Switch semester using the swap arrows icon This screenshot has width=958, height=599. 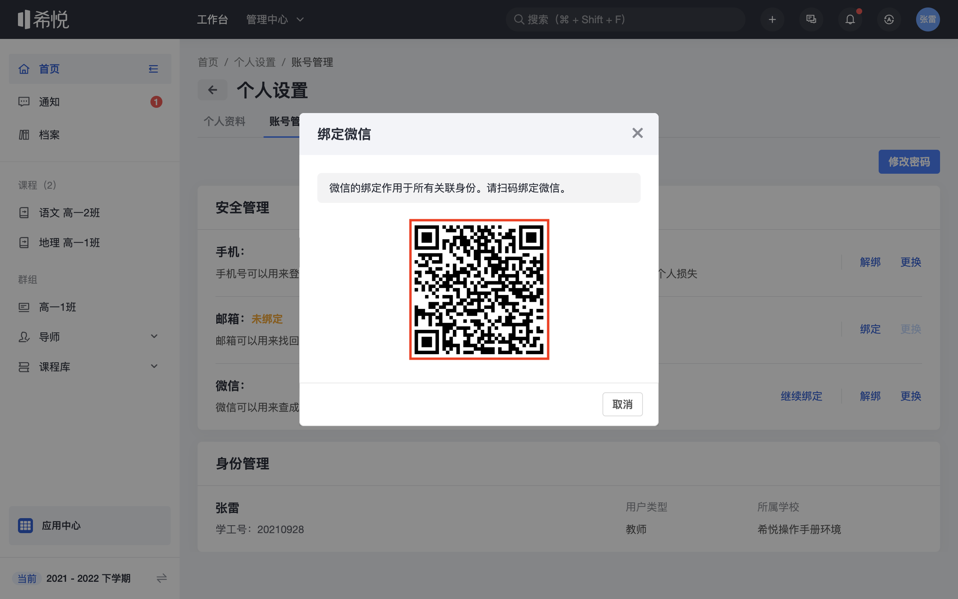(x=162, y=578)
